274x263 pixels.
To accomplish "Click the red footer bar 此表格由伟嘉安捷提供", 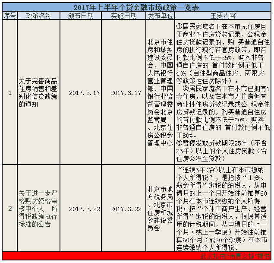I will tap(137, 257).
